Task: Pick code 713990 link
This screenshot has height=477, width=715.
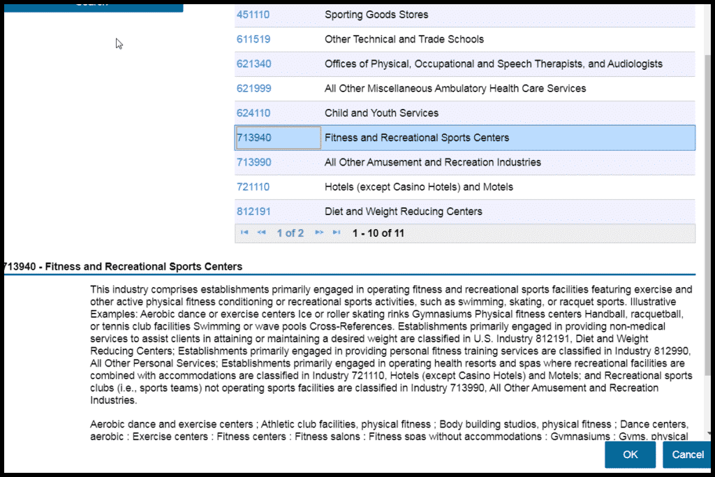Action: [253, 162]
